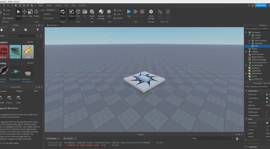Open Toolbox Inventory grid tab
The height and width of the screenshot is (149, 270).
tap(14, 30)
